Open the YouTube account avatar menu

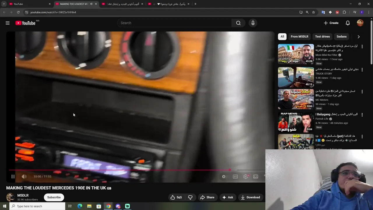360,23
